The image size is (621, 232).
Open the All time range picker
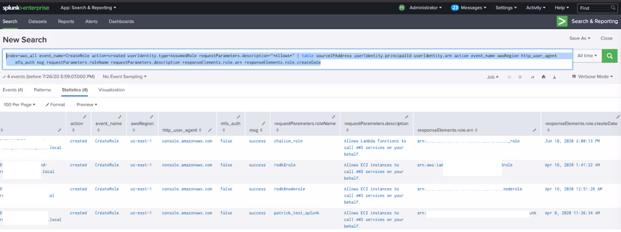(587, 56)
